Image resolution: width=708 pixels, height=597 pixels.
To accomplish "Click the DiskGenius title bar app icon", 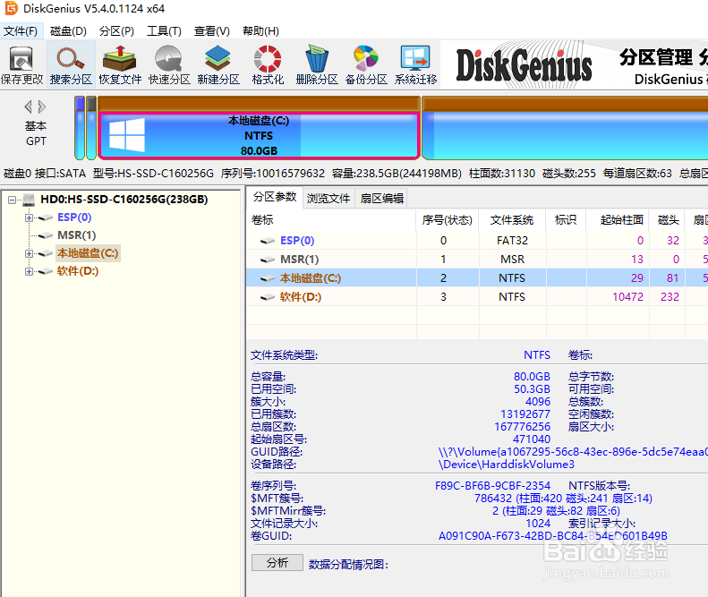I will [12, 8].
